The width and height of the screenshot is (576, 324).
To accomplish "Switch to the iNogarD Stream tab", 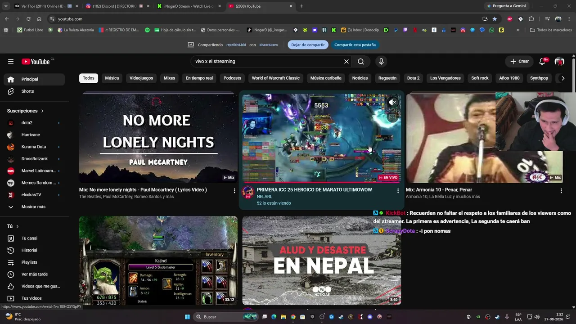I will (189, 6).
